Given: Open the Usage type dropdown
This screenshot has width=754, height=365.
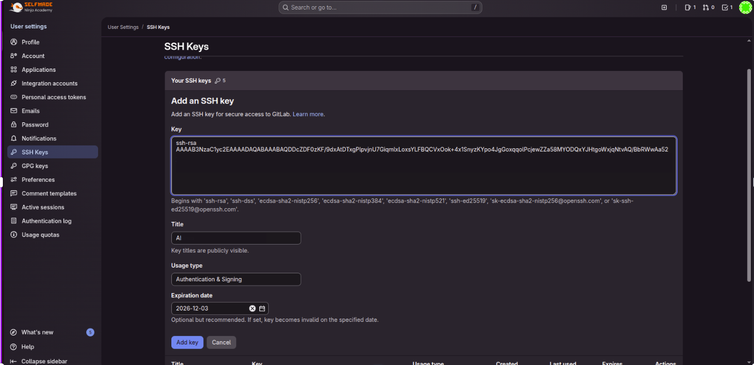Looking at the screenshot, I should click(x=236, y=279).
